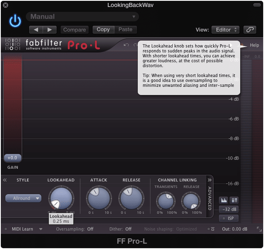Click the -INF peak readout
The width and height of the screenshot is (264, 249).
(246, 57)
